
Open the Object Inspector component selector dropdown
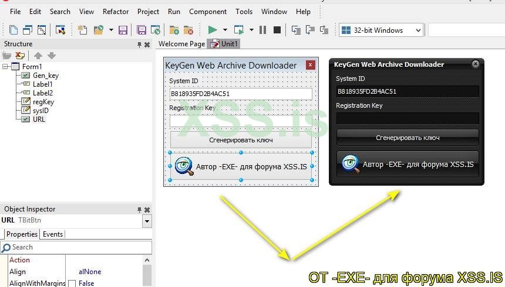147,221
